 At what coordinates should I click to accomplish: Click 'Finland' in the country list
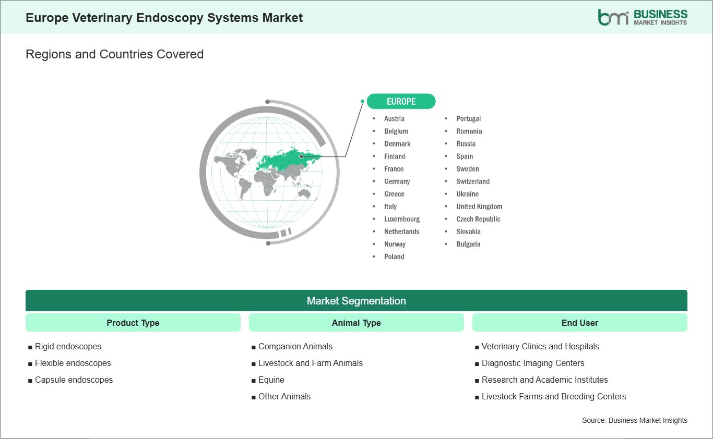click(x=395, y=156)
